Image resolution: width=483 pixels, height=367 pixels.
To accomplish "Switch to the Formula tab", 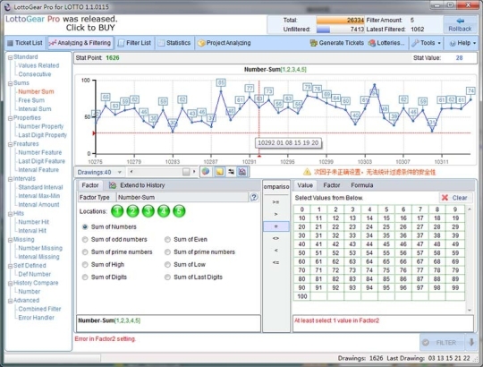I will click(x=362, y=185).
